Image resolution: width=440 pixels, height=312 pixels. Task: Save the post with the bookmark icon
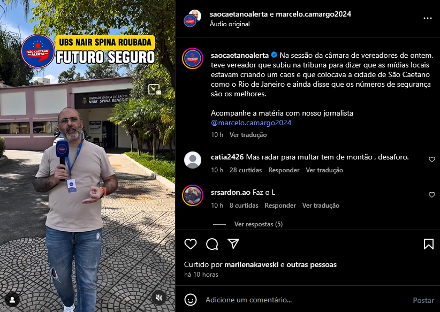[x=429, y=244]
